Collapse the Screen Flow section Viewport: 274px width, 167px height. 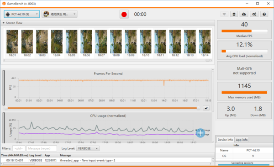point(4,23)
